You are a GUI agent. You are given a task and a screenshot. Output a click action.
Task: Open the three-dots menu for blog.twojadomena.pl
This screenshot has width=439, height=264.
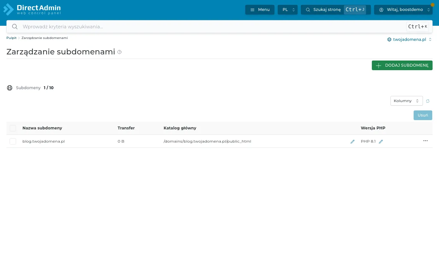click(426, 141)
